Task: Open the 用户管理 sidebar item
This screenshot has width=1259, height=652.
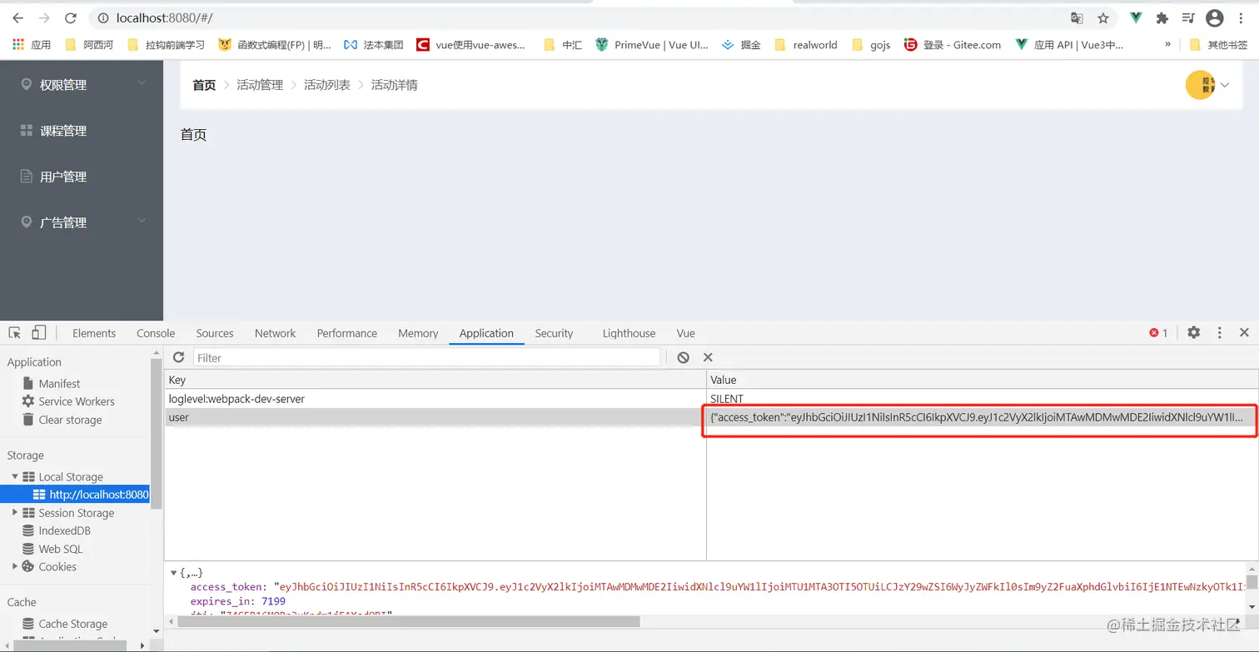Action: [82, 177]
